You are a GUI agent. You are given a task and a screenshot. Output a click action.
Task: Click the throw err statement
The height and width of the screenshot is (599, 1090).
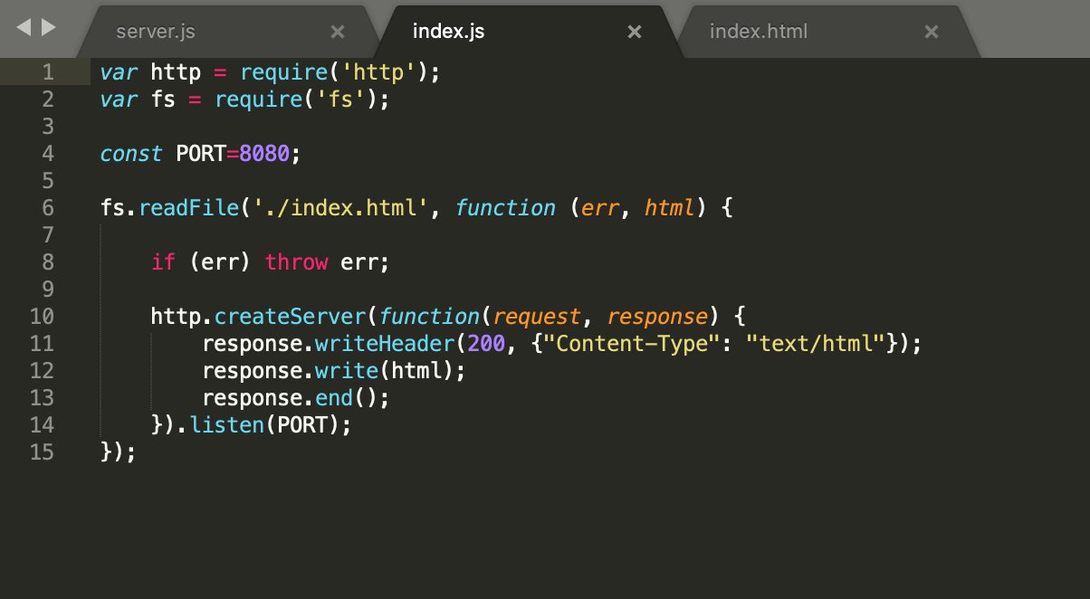click(326, 261)
